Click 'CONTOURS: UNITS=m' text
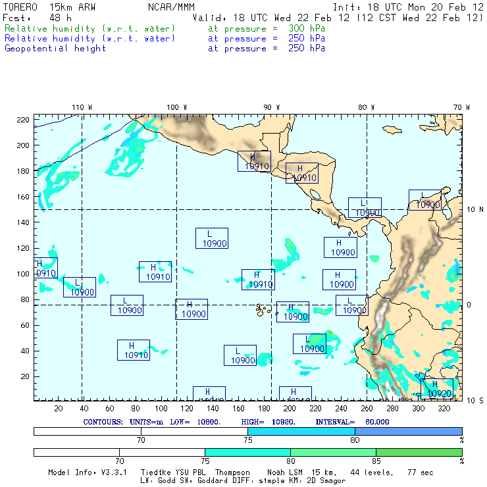 [x=123, y=422]
